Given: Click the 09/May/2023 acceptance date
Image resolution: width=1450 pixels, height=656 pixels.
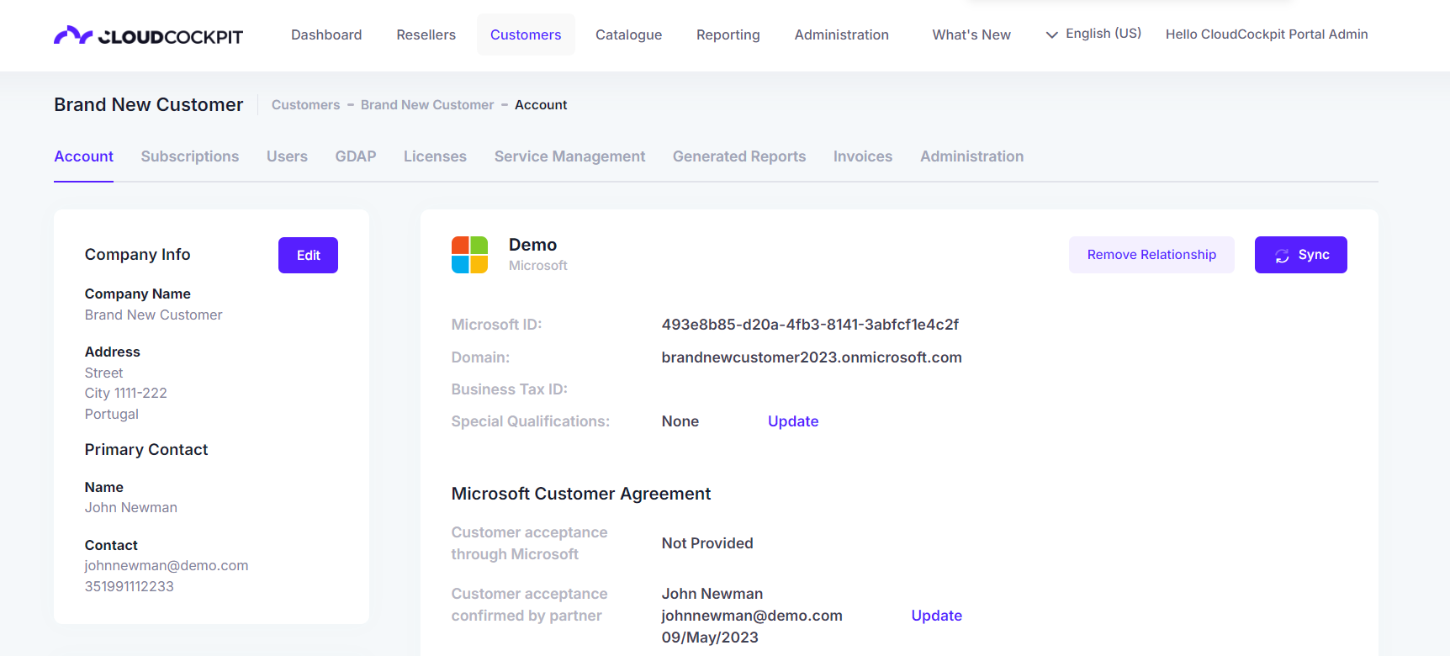Looking at the screenshot, I should pyautogui.click(x=710, y=637).
